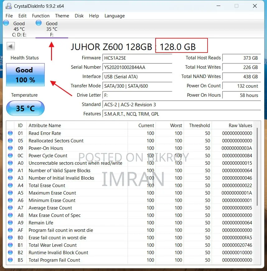Viewport: 267px width, 271px height.
Task: Click raw value 000000010000
Action: (x=237, y=252)
